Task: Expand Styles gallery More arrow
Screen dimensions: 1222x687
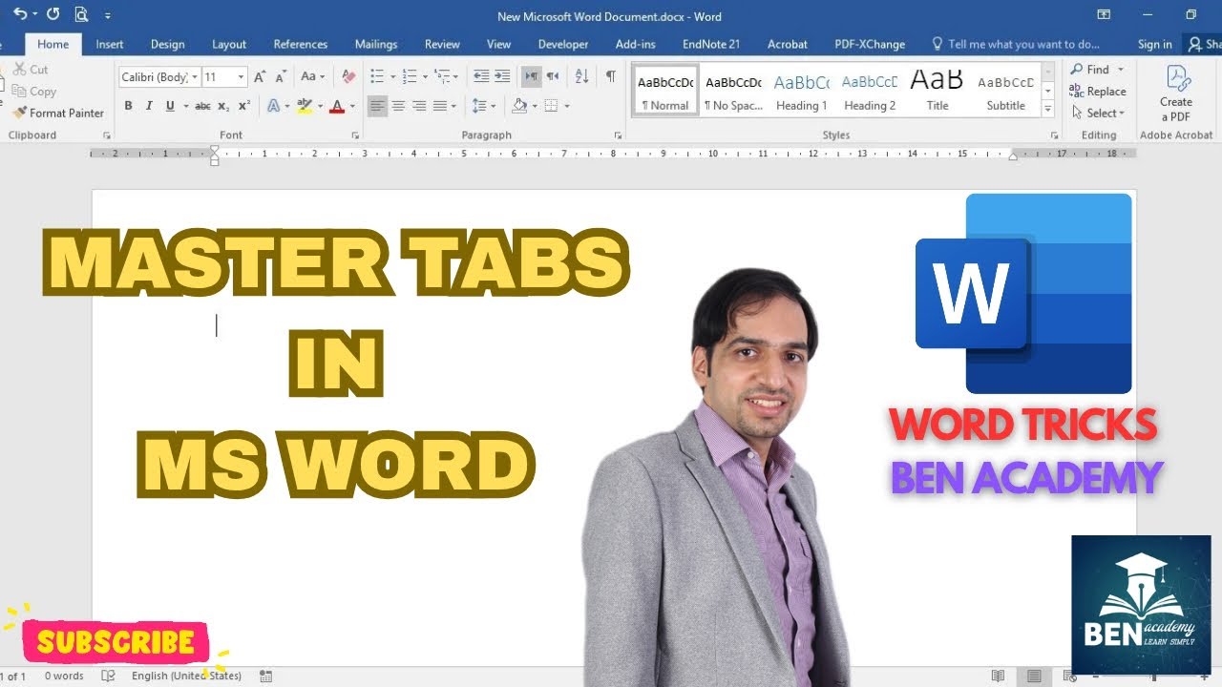Action: (1048, 110)
